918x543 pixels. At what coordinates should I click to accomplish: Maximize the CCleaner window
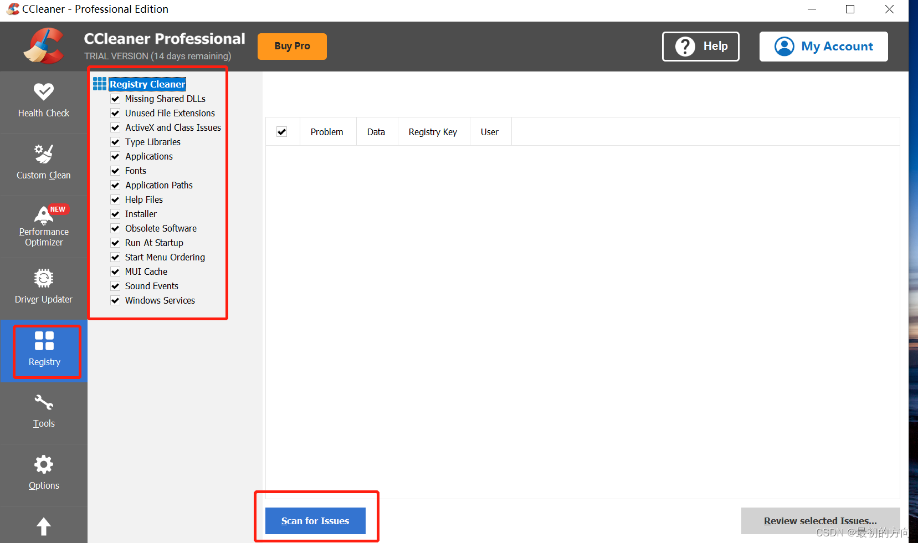pos(850,9)
